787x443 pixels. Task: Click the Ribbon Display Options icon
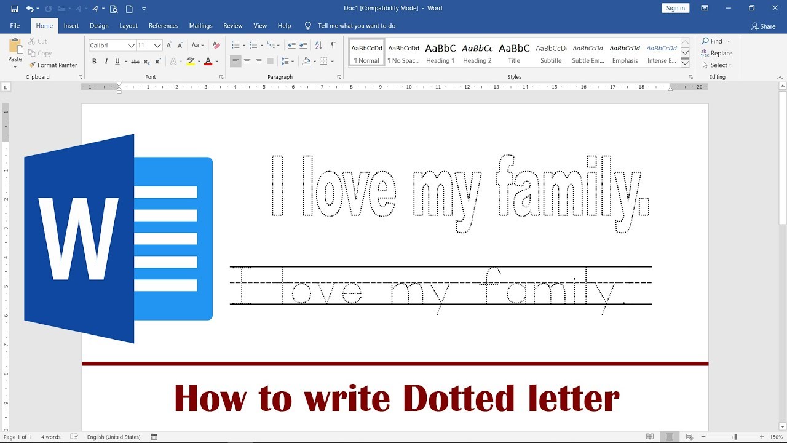705,8
